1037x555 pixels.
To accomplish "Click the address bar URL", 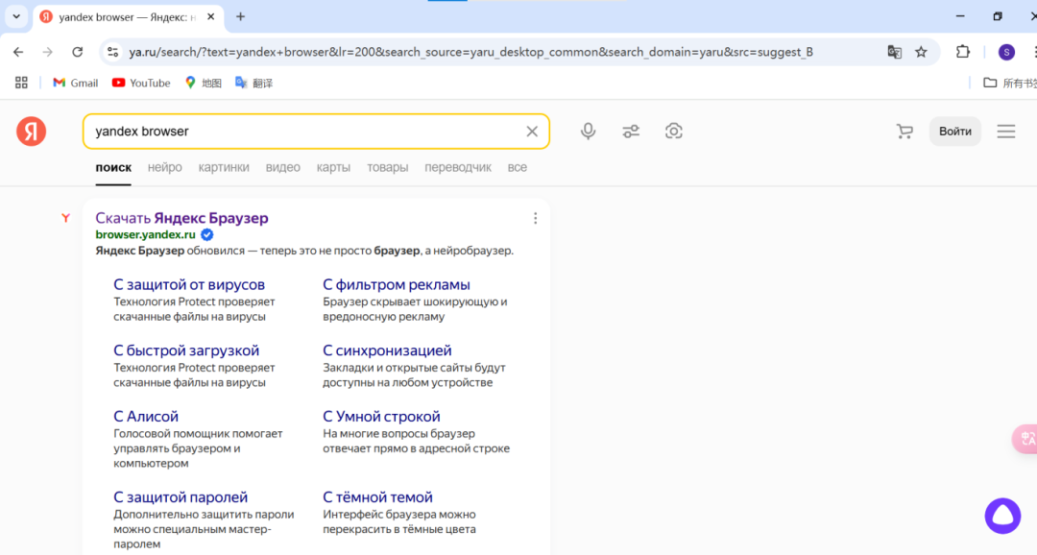I will click(x=470, y=52).
